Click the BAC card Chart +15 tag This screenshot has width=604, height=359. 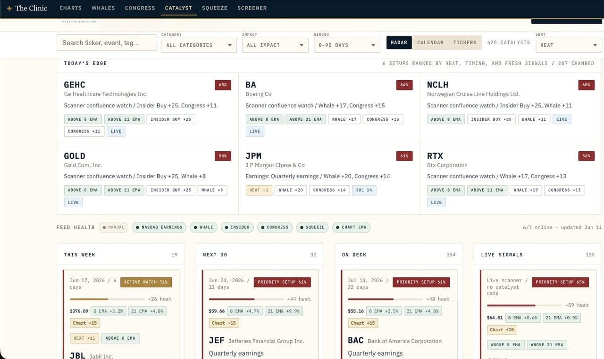click(x=363, y=323)
